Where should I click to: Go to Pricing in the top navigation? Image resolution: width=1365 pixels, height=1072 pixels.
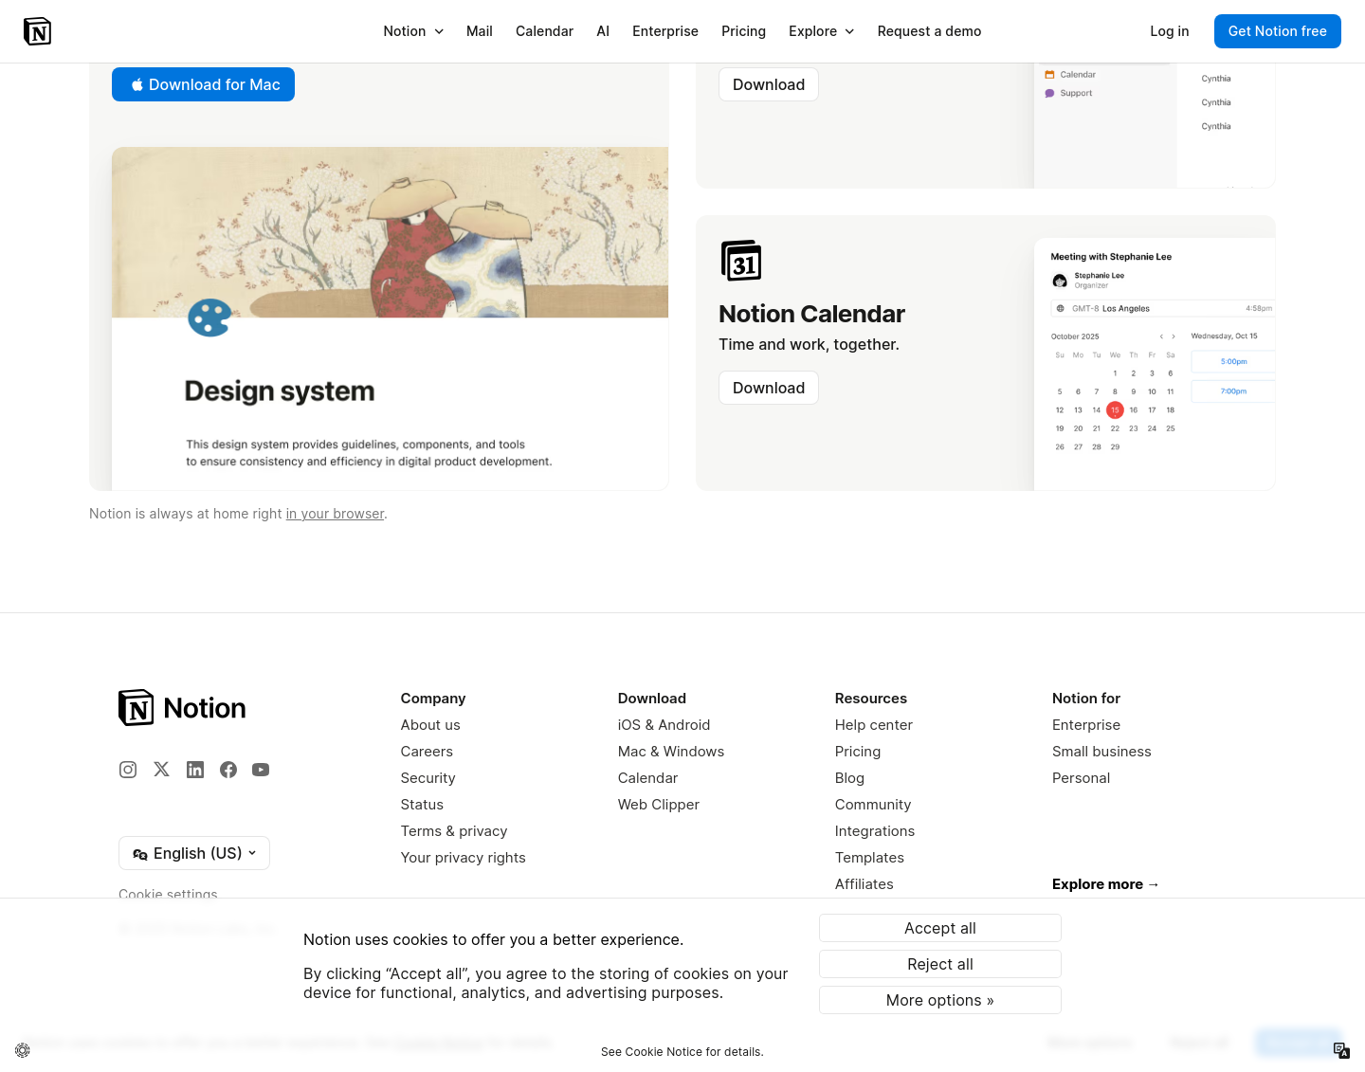point(743,31)
